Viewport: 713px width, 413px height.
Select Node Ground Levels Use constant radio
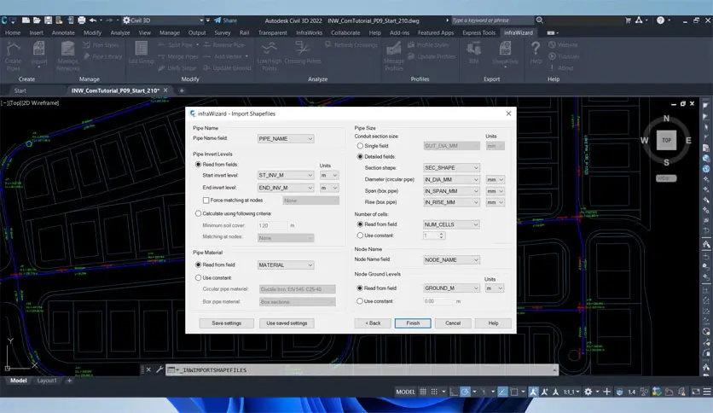[x=360, y=301]
